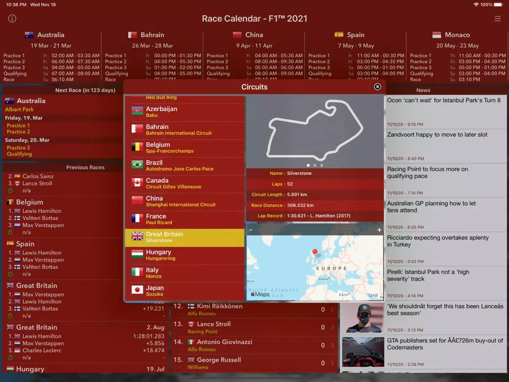Select highlighted Great Britain Silverstone row
This screenshot has width=509, height=382.
pos(185,237)
